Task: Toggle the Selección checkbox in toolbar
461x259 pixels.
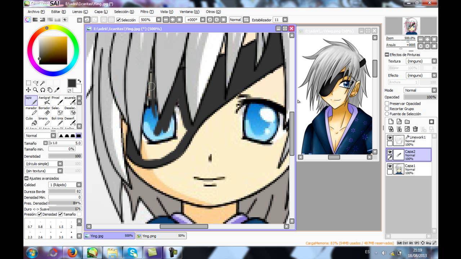Action: click(x=118, y=20)
